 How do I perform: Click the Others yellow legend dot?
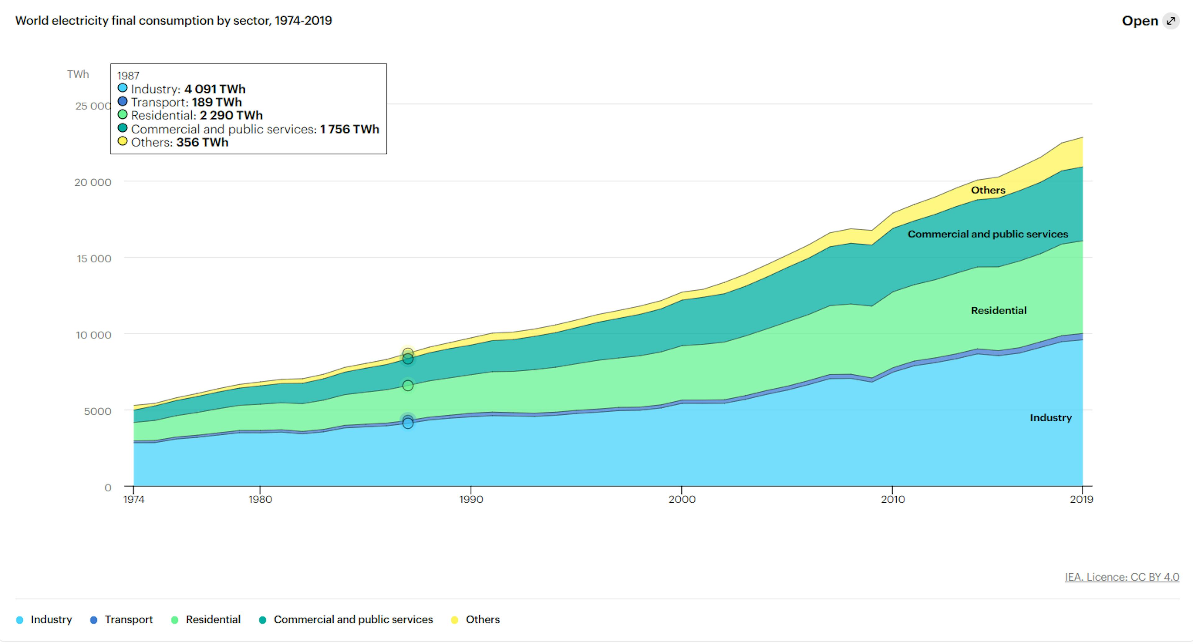455,620
